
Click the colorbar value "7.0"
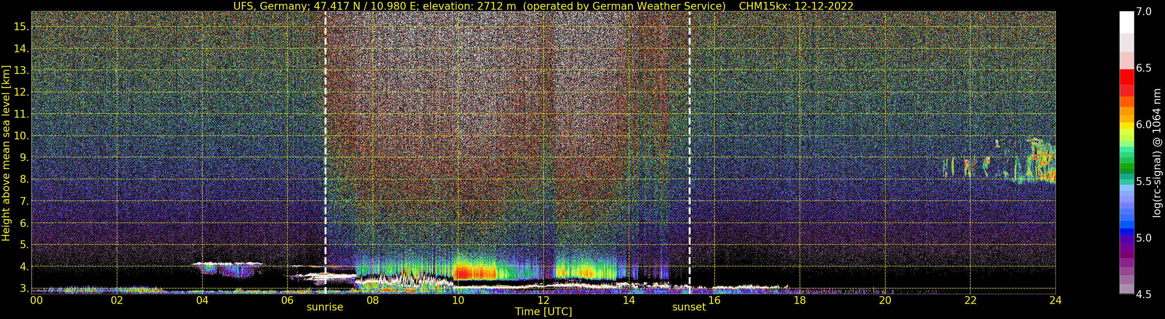tap(1143, 12)
